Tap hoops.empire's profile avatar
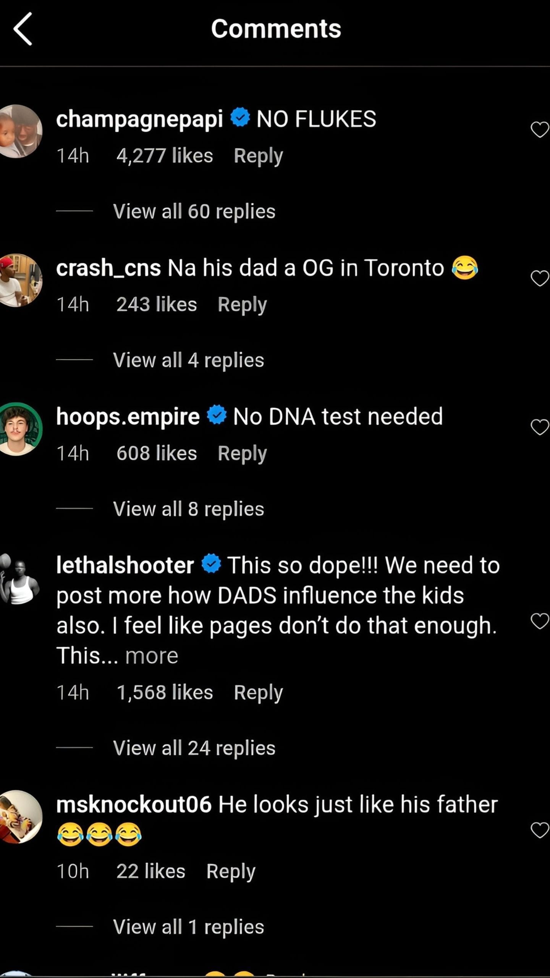 tap(19, 429)
